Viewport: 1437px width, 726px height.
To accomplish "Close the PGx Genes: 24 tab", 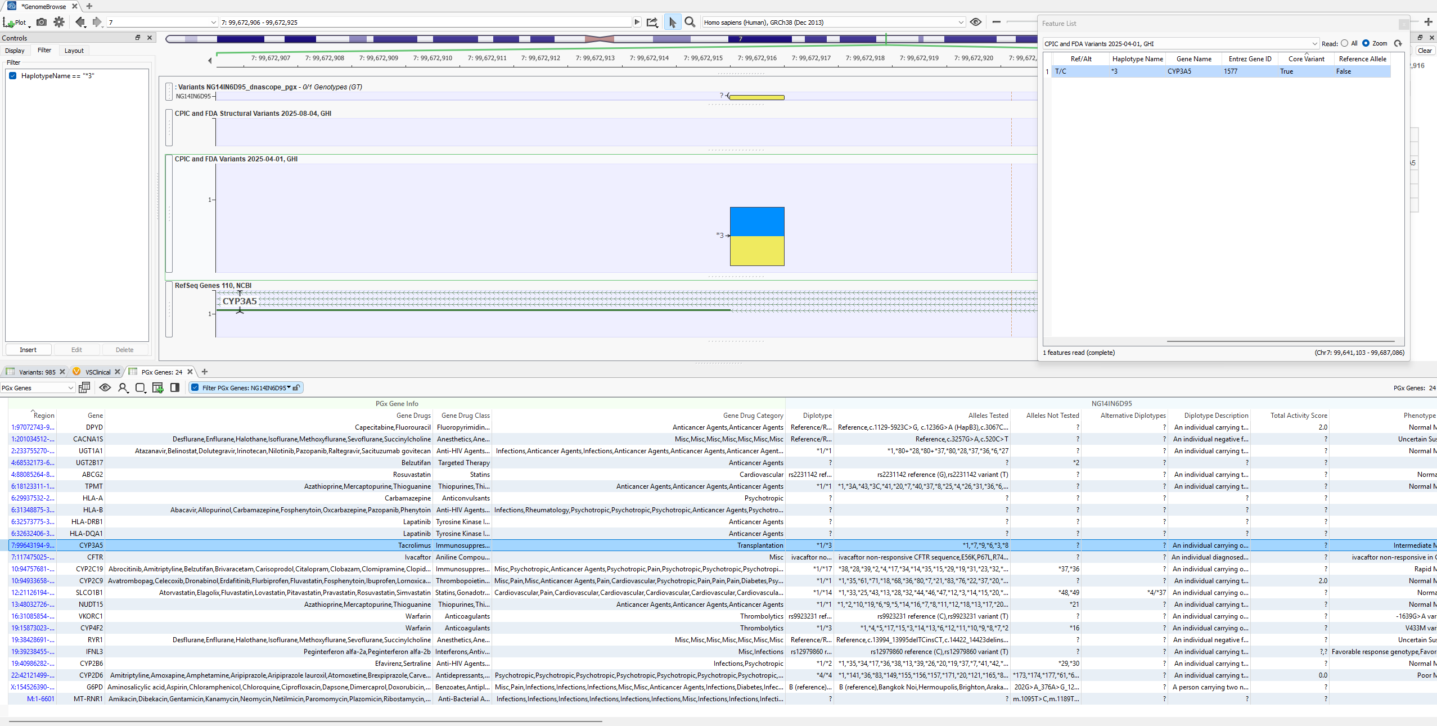I will pos(190,372).
